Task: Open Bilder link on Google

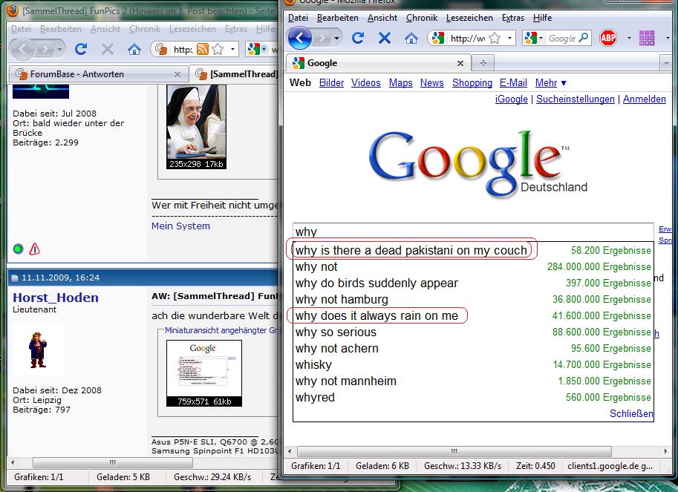Action: [x=331, y=82]
